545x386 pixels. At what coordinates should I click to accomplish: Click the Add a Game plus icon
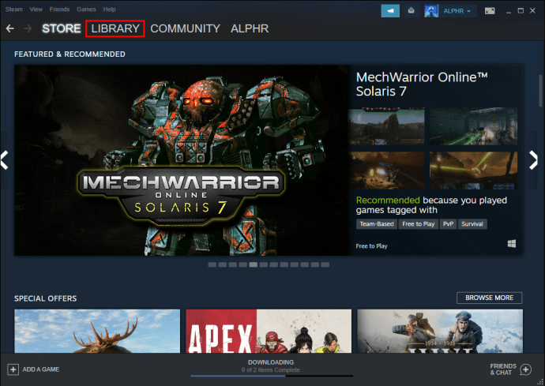(13, 369)
